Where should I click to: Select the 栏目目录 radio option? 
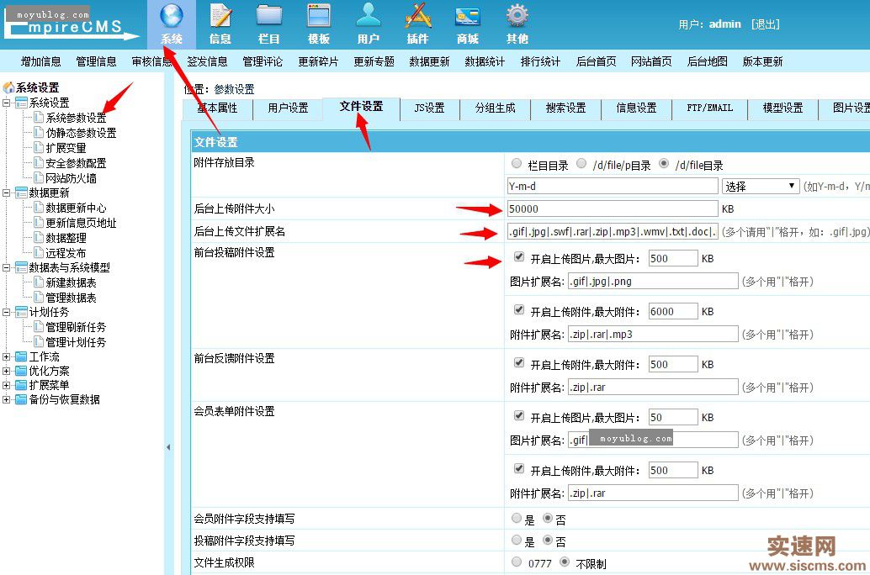517,164
